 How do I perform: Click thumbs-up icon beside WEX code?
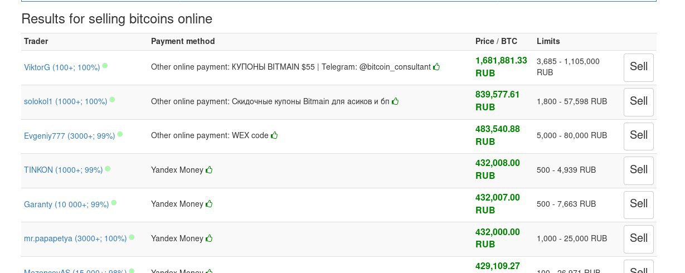pos(274,135)
